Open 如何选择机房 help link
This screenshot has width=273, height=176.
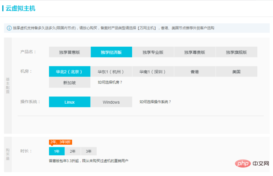110,82
